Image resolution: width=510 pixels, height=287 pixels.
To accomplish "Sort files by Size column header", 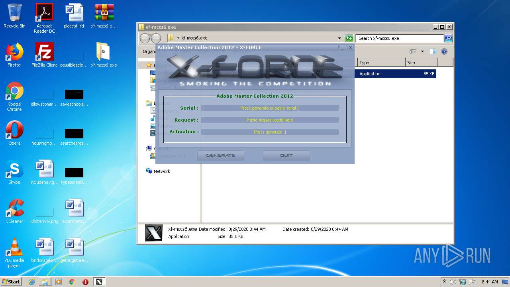I will click(421, 63).
